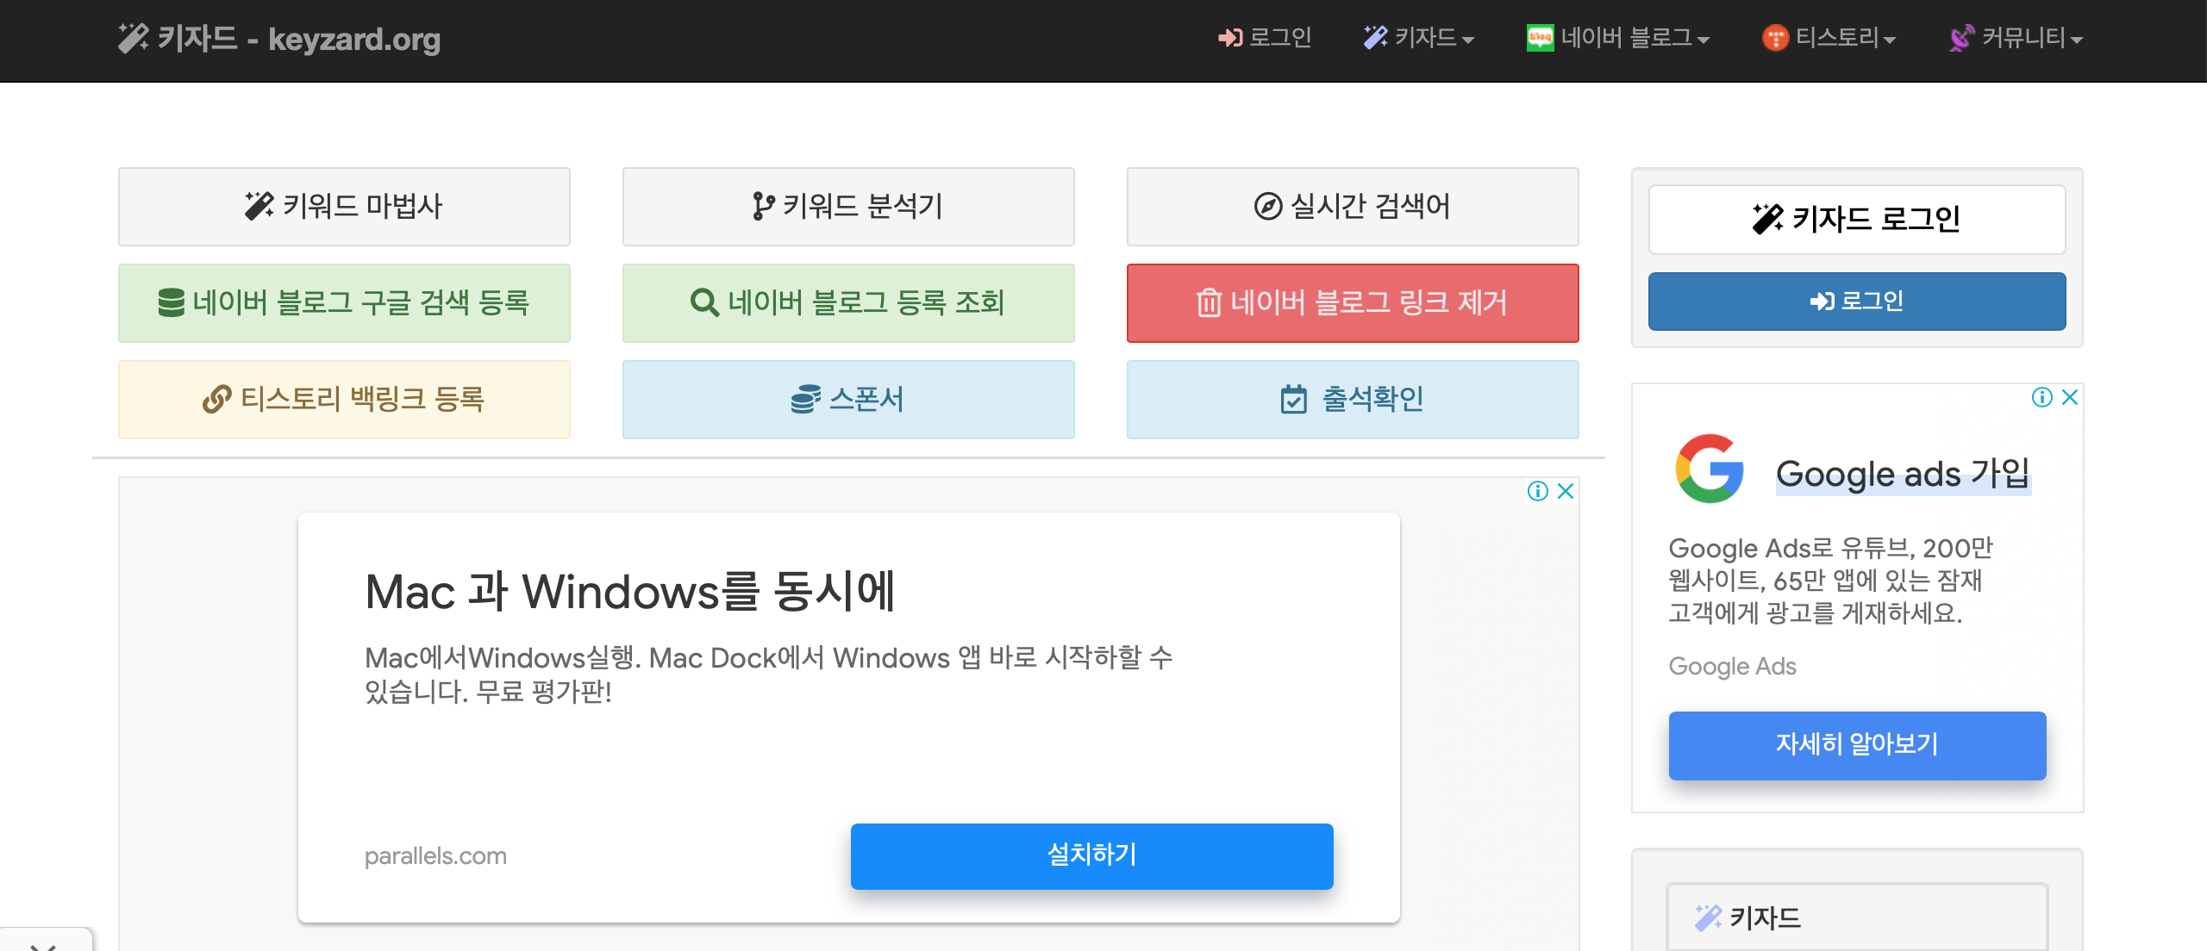Viewport: 2207px width, 951px height.
Task: Open the 키자드 dropdown in navbar
Action: (1418, 38)
